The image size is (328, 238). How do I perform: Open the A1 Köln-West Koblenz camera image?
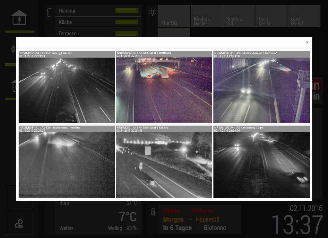164,162
